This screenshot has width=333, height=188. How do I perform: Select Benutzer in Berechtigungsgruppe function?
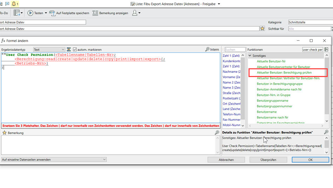[279, 84]
